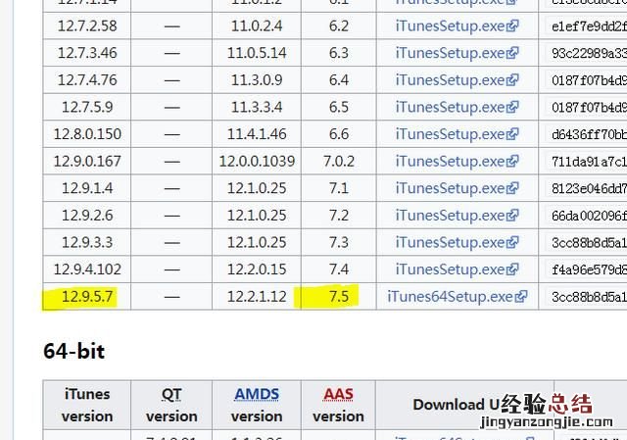Download iTunesSetup.exe in the 12.9.1.4 row

tap(457, 188)
